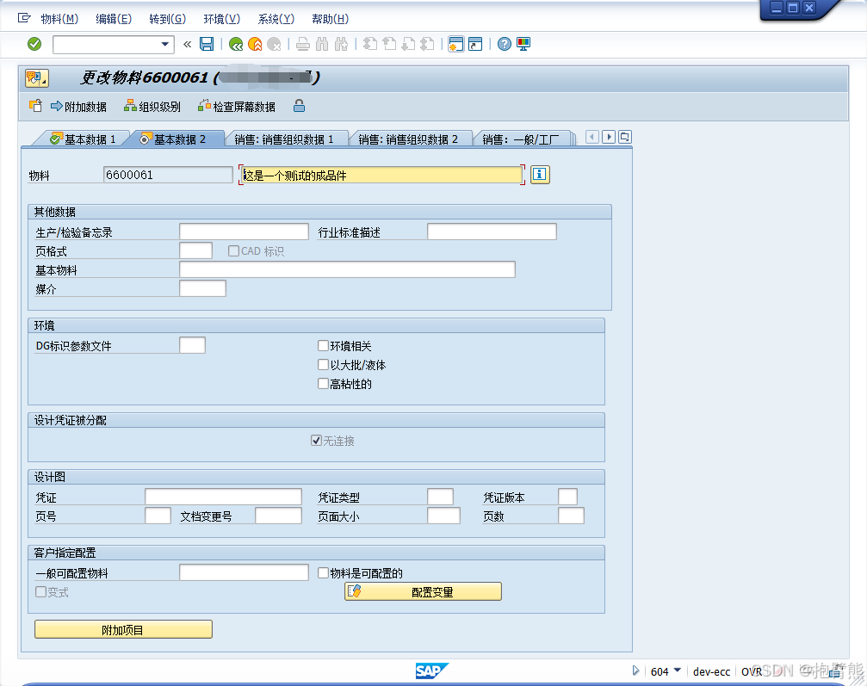Open the 编辑(E) menu
Image resolution: width=867 pixels, height=686 pixels.
pos(114,19)
